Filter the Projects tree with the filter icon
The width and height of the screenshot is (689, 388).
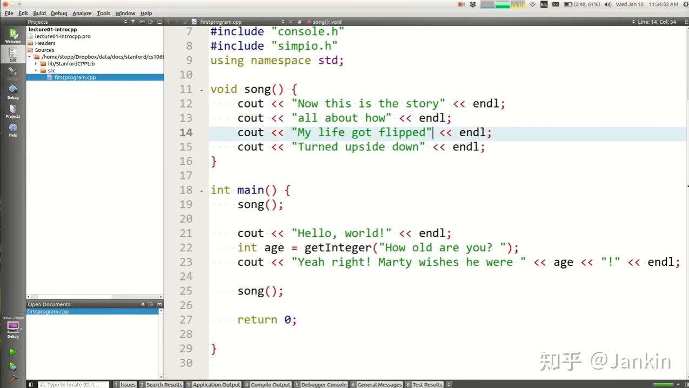(x=133, y=22)
